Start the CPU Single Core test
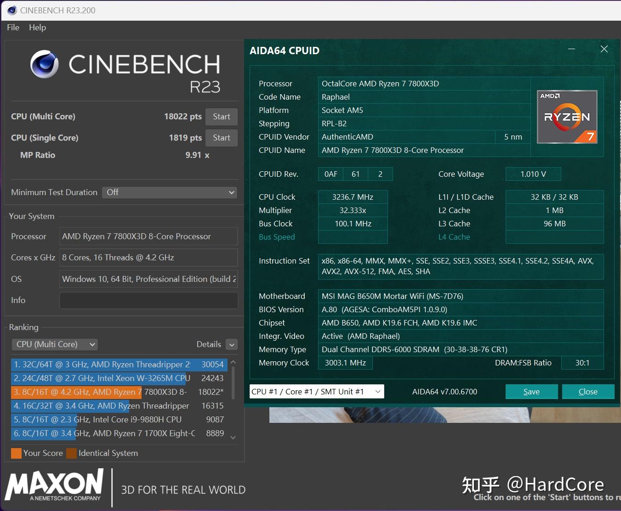 [x=222, y=138]
